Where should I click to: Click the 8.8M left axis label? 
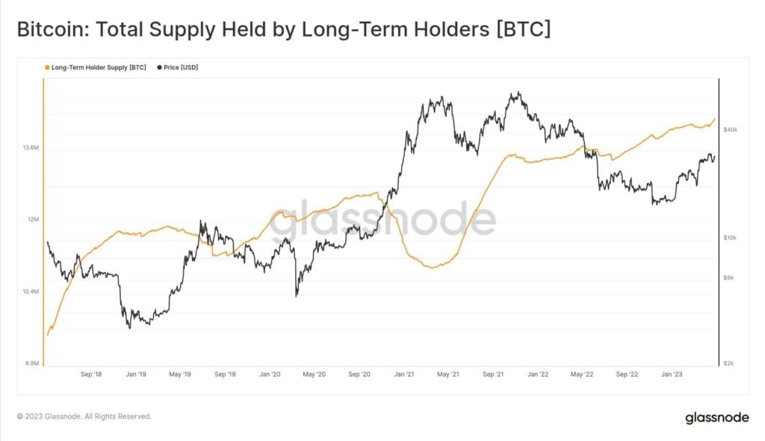pyautogui.click(x=31, y=363)
